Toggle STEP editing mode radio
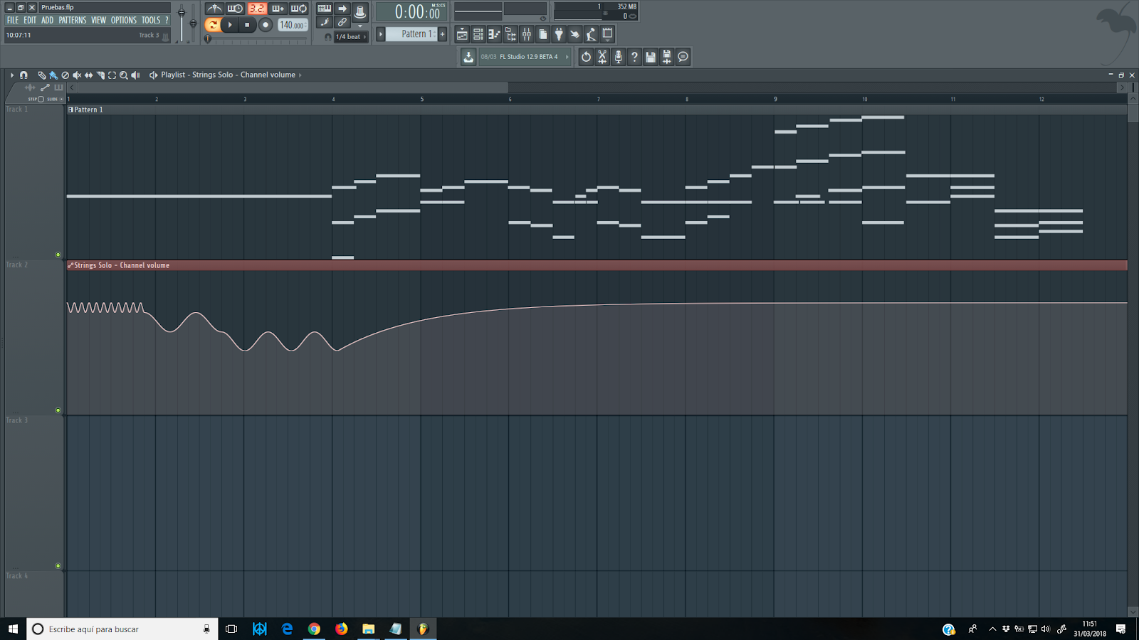Screen dimensions: 1139x640 point(41,99)
